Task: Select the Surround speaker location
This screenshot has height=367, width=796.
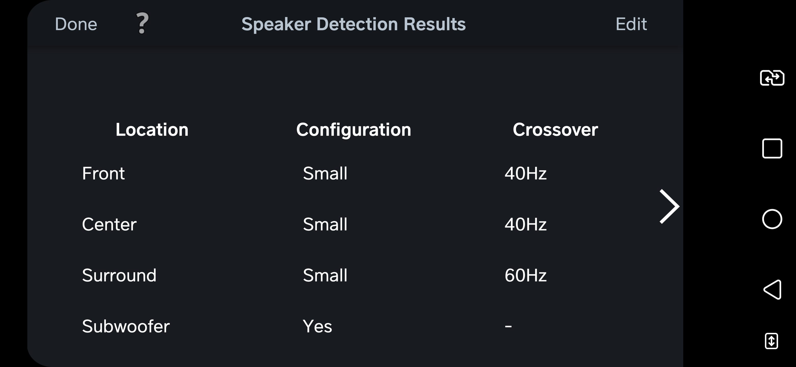Action: [x=119, y=275]
